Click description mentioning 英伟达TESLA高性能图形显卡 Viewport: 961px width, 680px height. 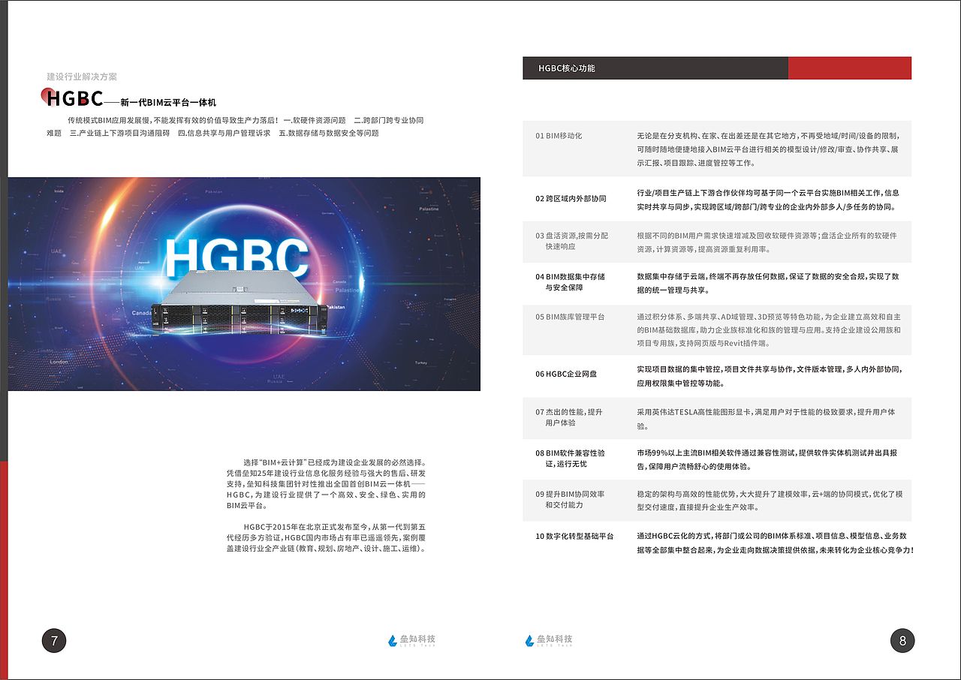[x=766, y=419]
